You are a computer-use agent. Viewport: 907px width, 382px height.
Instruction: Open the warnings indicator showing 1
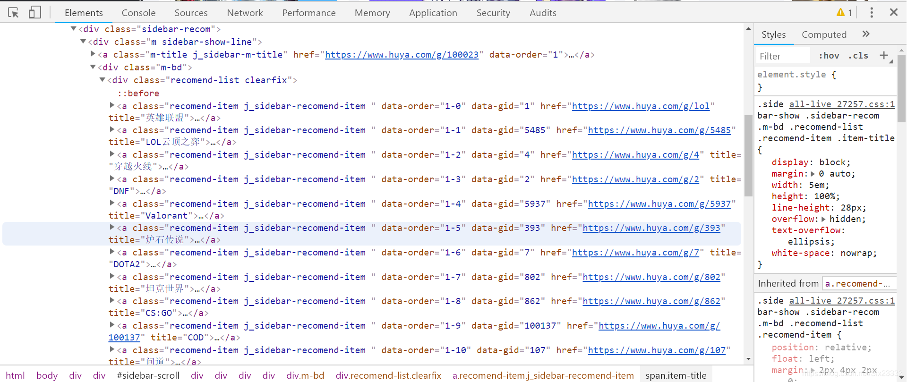pyautogui.click(x=844, y=13)
